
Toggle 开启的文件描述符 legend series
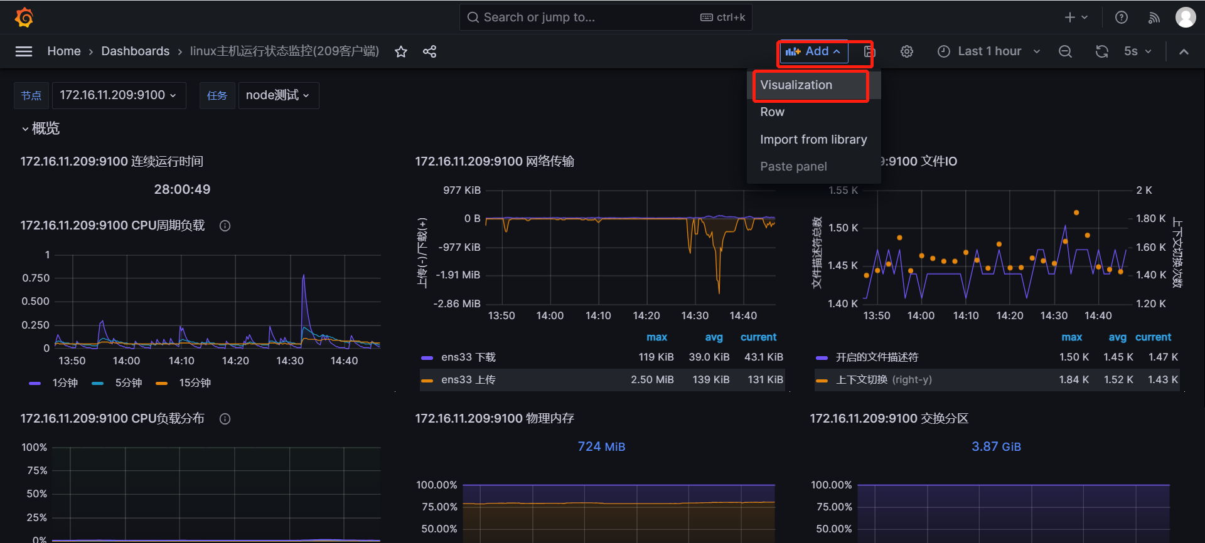tap(877, 357)
